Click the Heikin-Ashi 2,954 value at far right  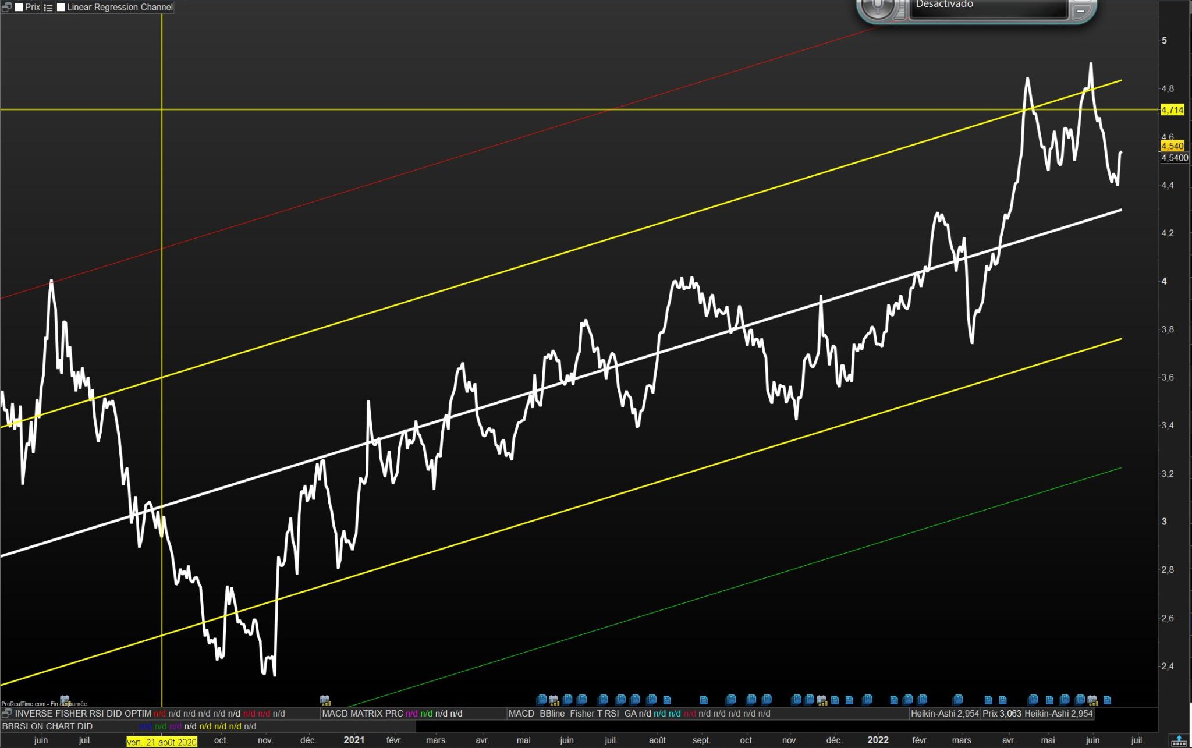1058,713
